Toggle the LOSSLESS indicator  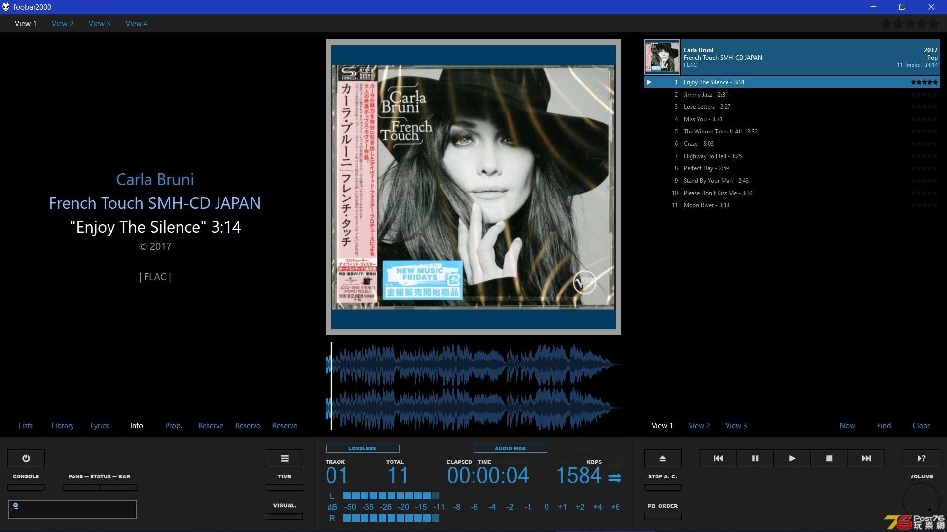(363, 449)
